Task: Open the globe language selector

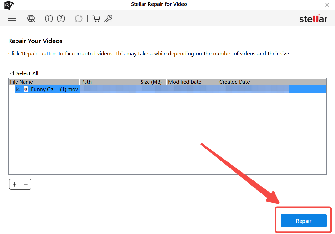Action: (31, 19)
